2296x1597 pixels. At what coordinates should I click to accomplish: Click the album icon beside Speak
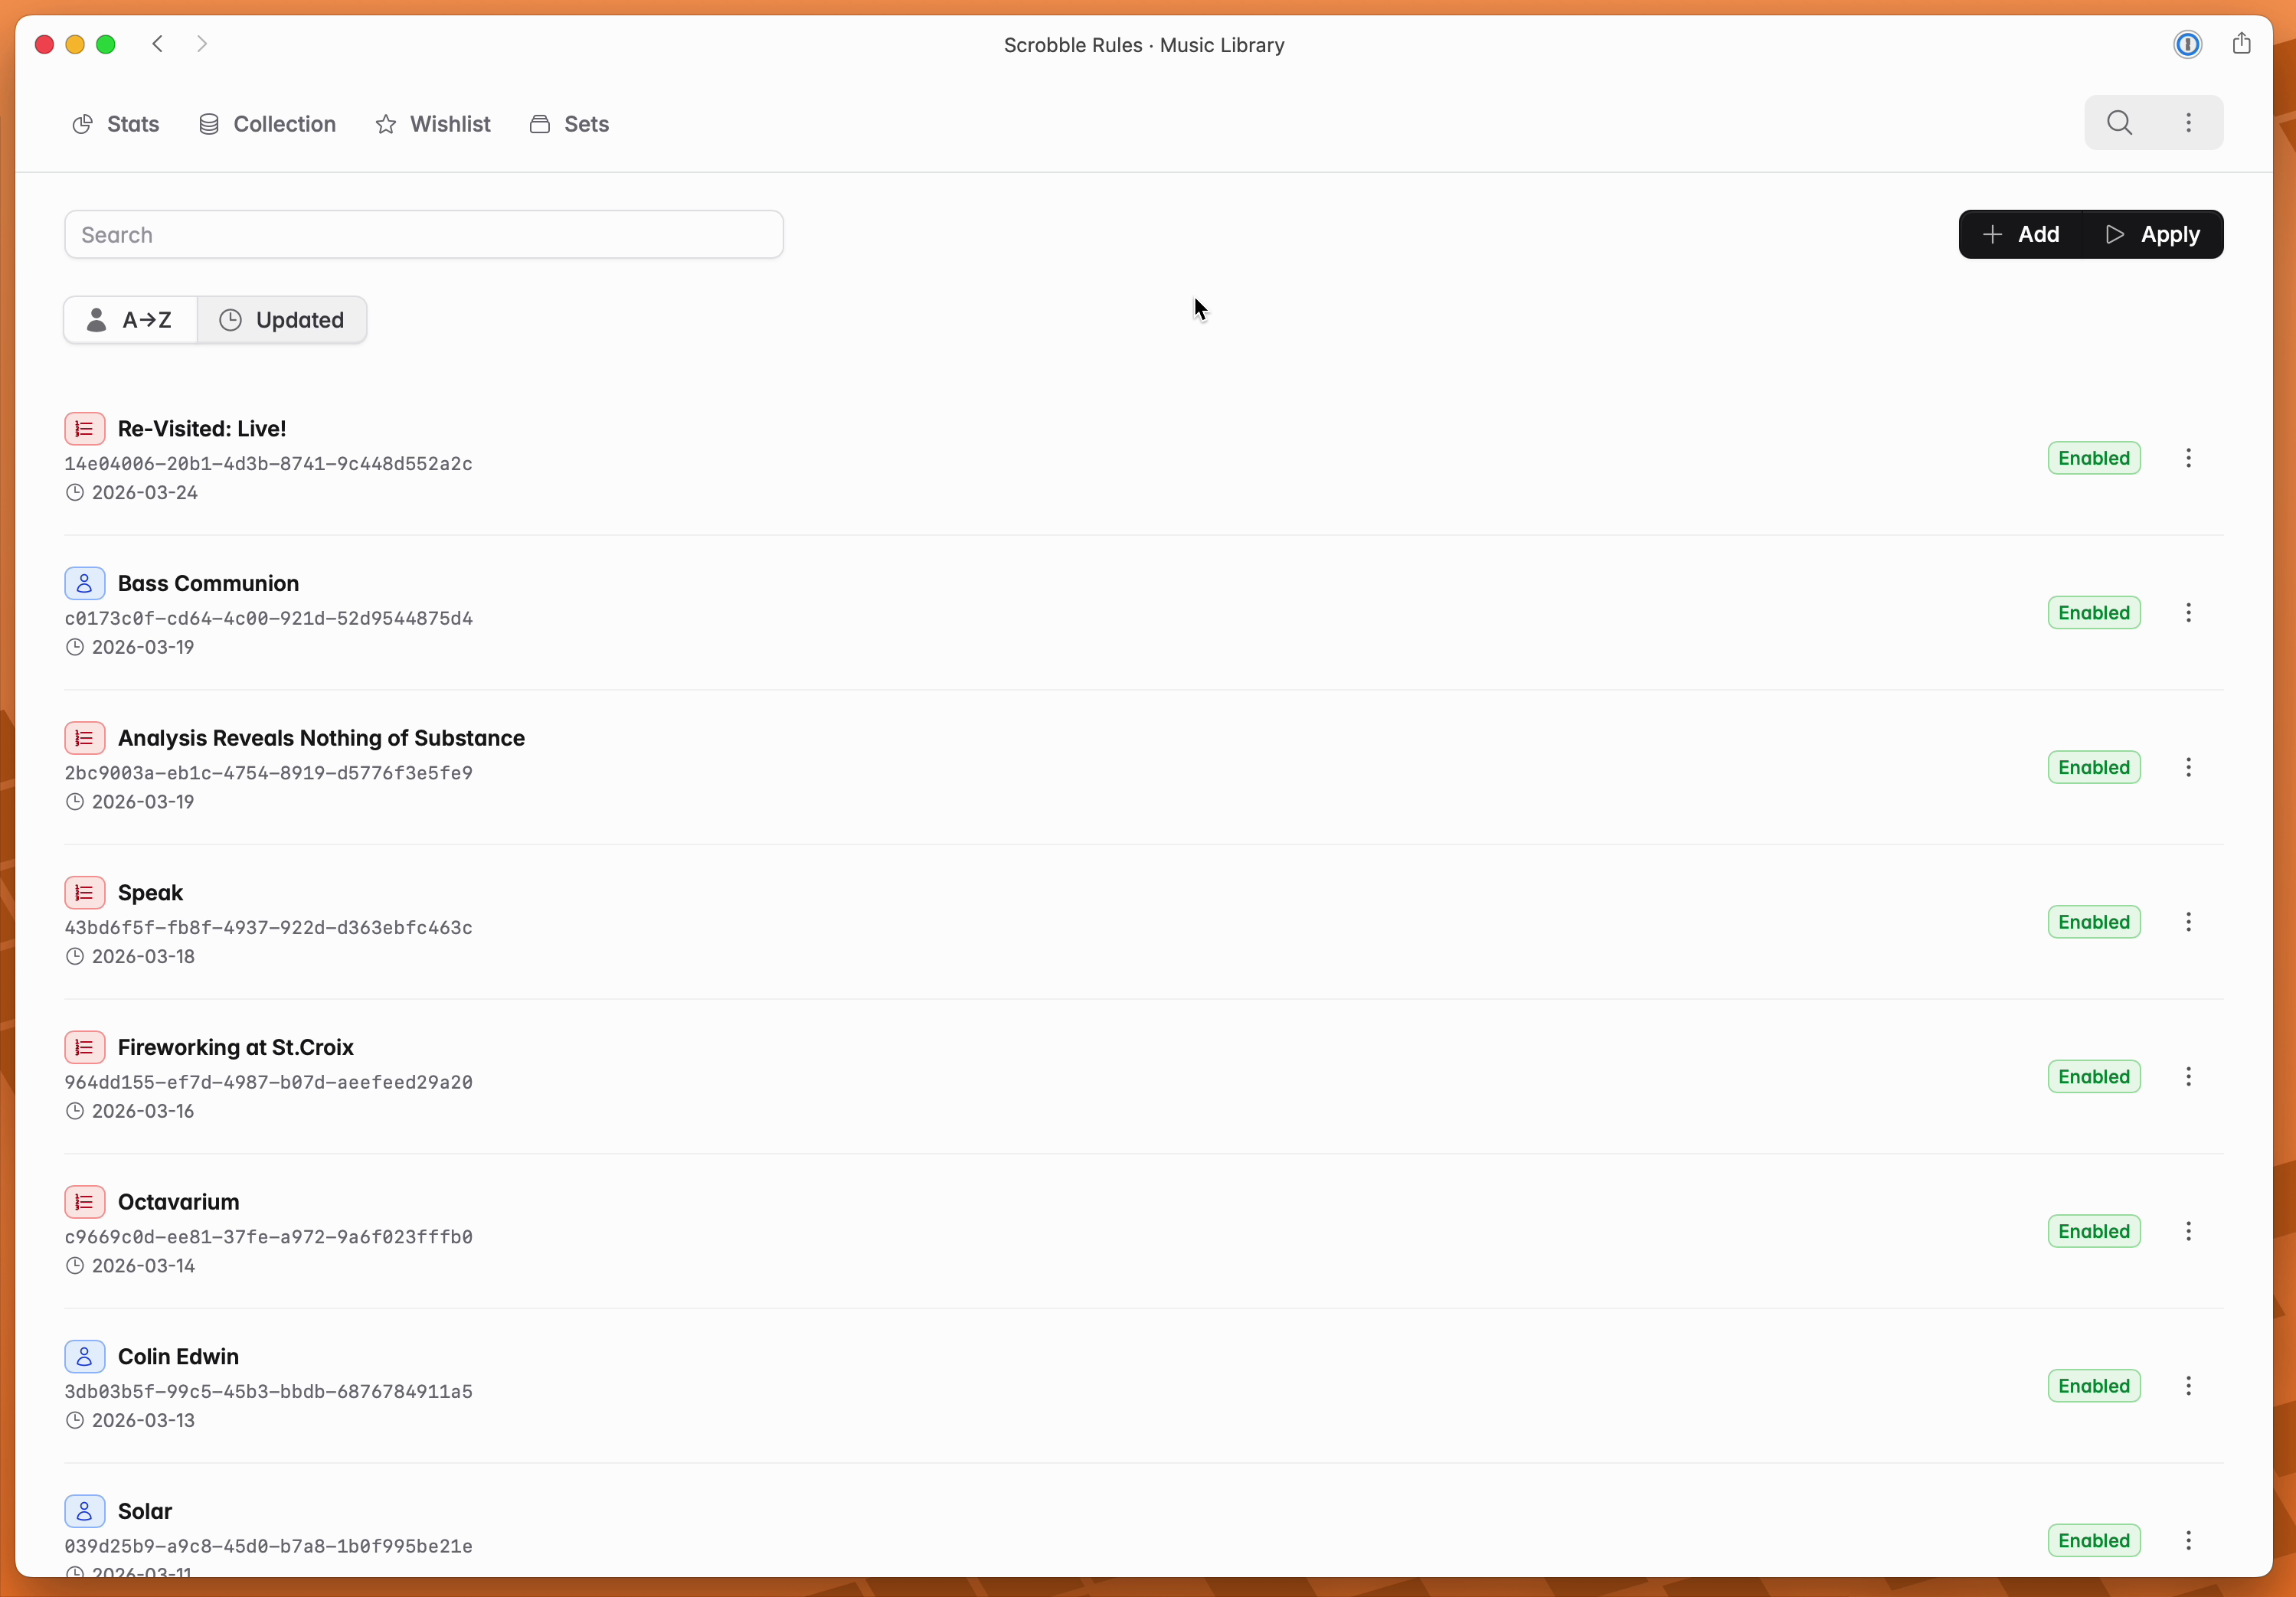tap(85, 893)
